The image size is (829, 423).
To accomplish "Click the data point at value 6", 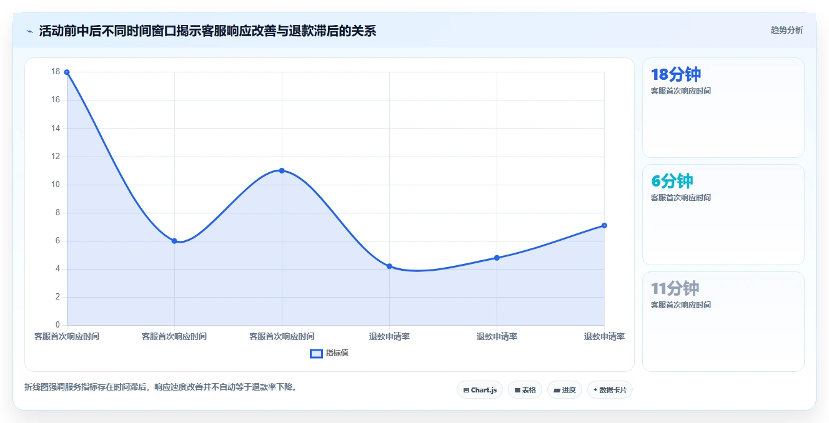I will (174, 241).
